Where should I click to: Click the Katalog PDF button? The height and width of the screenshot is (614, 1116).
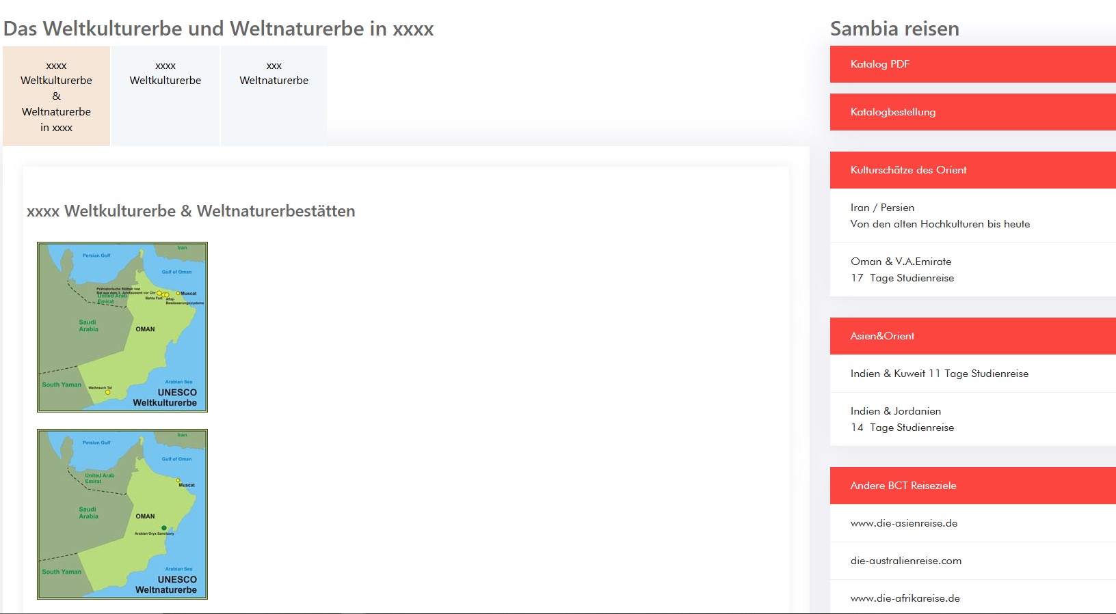[973, 64]
